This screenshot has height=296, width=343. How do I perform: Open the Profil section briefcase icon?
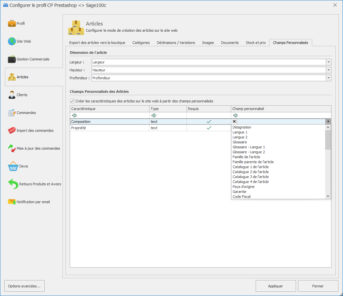[x=12, y=23]
